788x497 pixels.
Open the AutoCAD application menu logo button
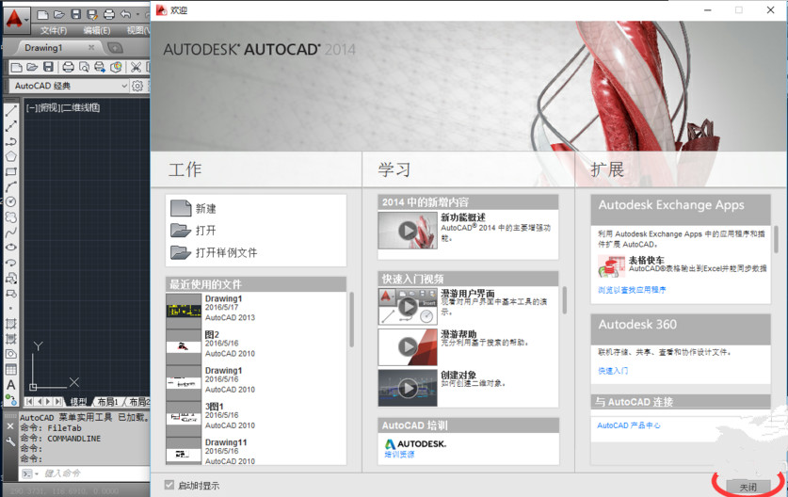[x=16, y=19]
